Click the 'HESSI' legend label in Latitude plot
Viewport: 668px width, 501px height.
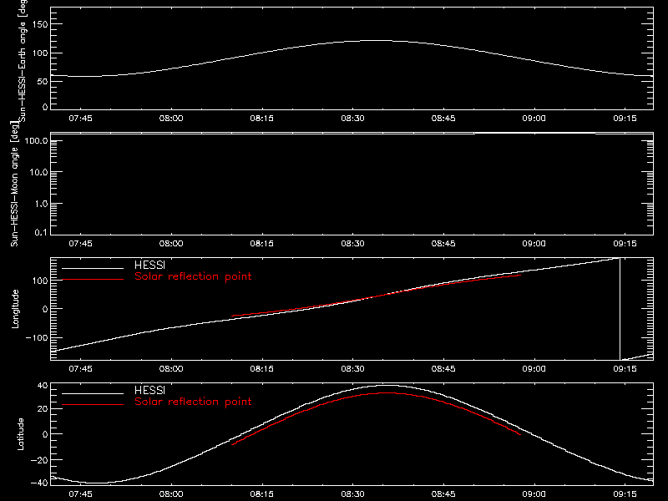[149, 390]
